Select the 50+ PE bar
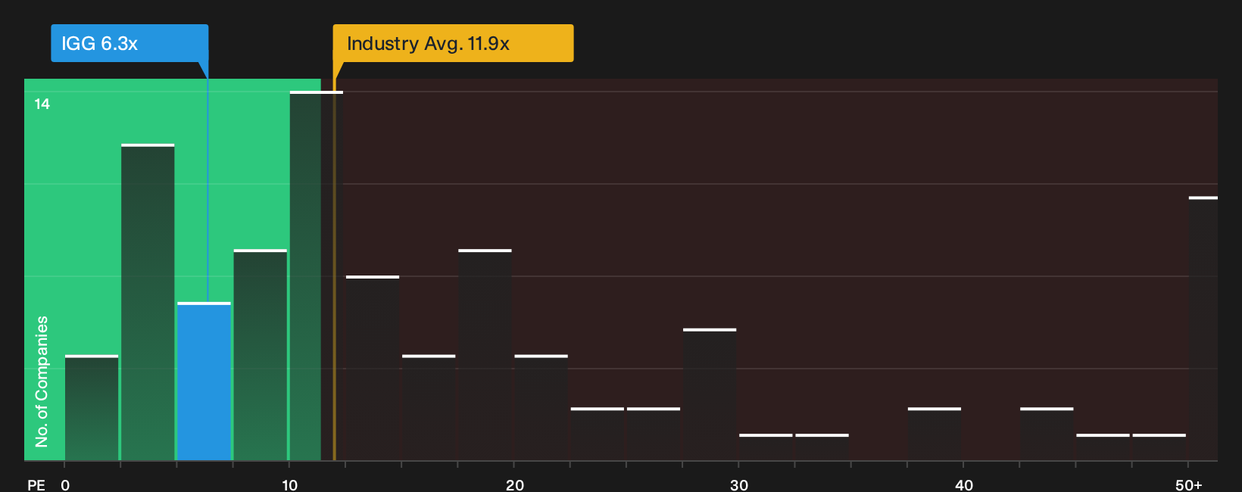This screenshot has height=492, width=1242. click(1203, 329)
